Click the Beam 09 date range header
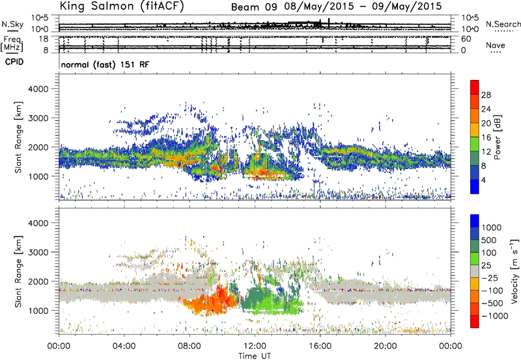This screenshot has width=521, height=360. coord(336,6)
